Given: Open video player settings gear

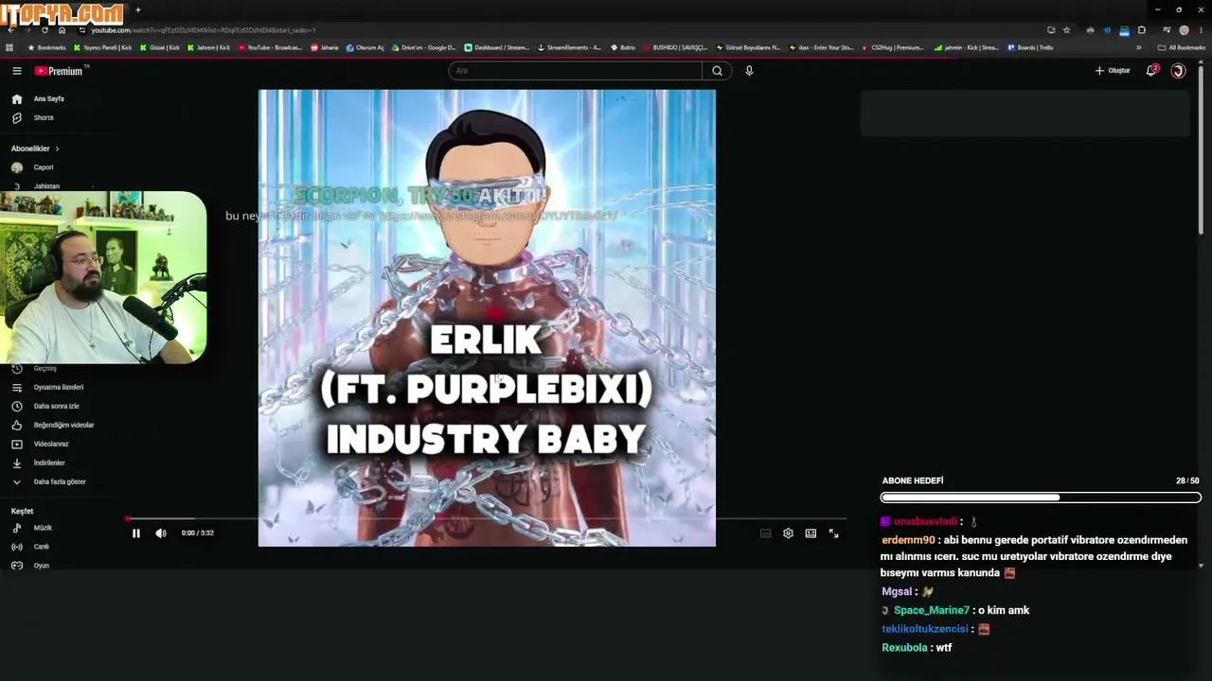Looking at the screenshot, I should point(788,533).
